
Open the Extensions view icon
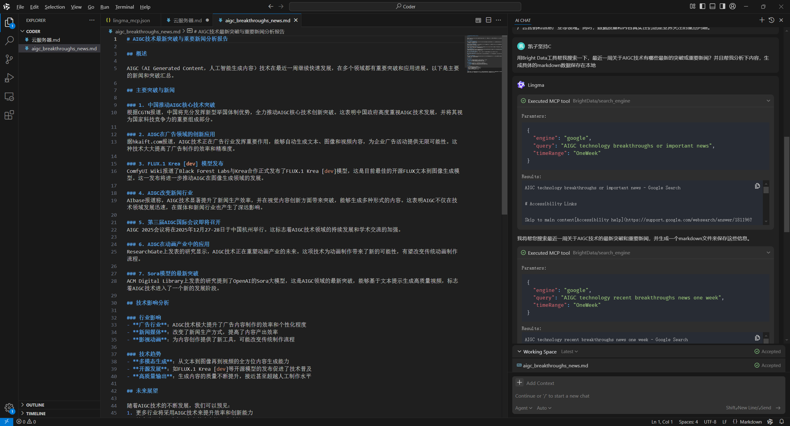(x=9, y=115)
